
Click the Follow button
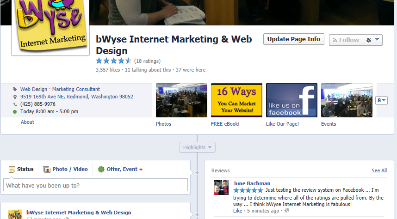point(346,40)
